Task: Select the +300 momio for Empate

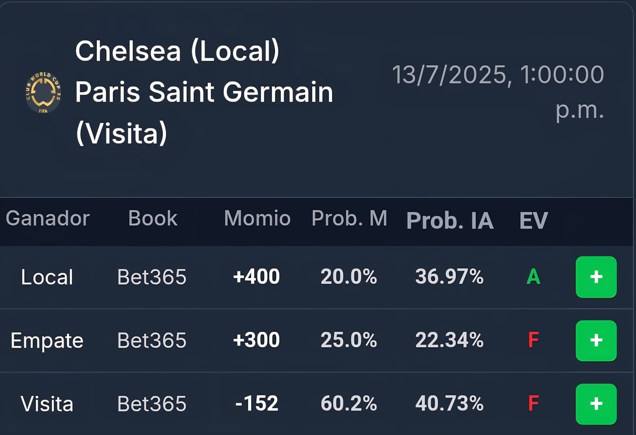Action: click(256, 340)
